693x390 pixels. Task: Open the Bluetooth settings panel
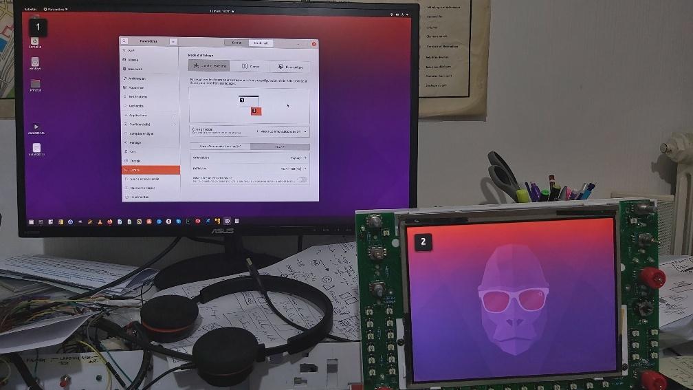coord(151,69)
